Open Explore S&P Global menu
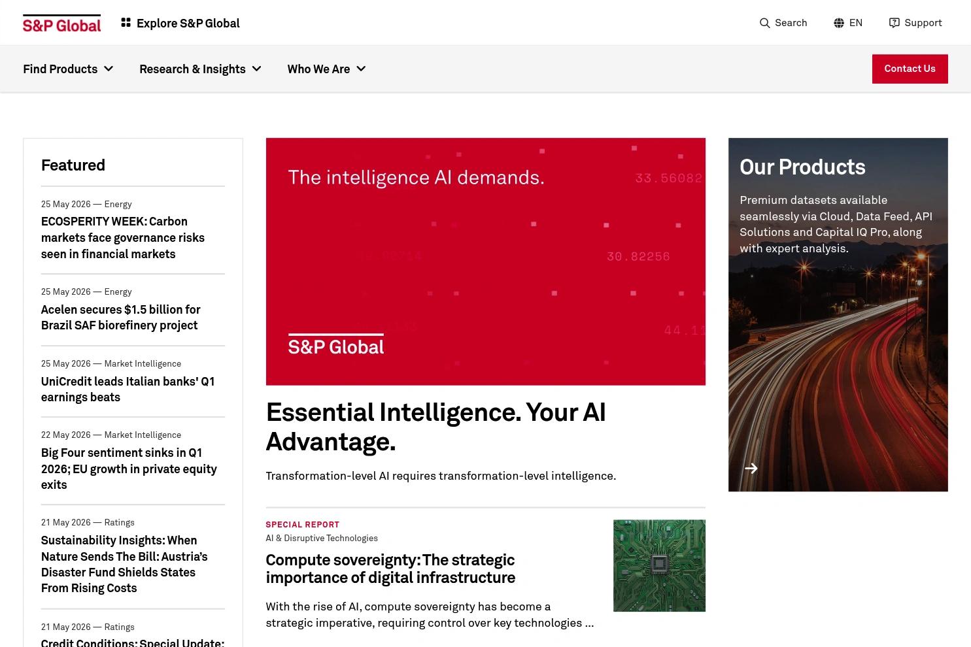This screenshot has height=647, width=971. [180, 23]
